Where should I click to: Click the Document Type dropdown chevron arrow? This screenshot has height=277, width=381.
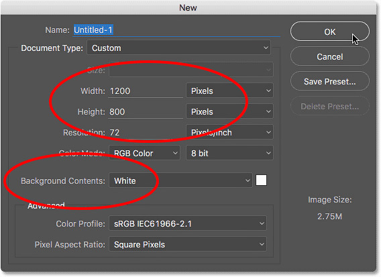click(266, 48)
